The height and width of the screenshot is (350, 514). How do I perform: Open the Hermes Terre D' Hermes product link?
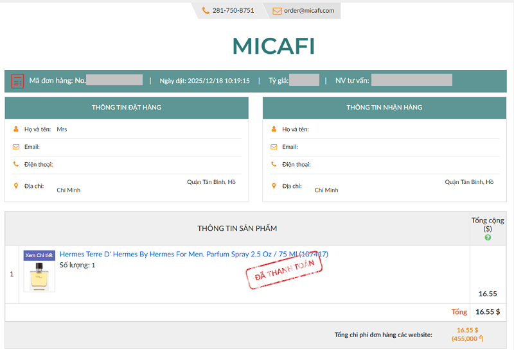pyautogui.click(x=193, y=254)
